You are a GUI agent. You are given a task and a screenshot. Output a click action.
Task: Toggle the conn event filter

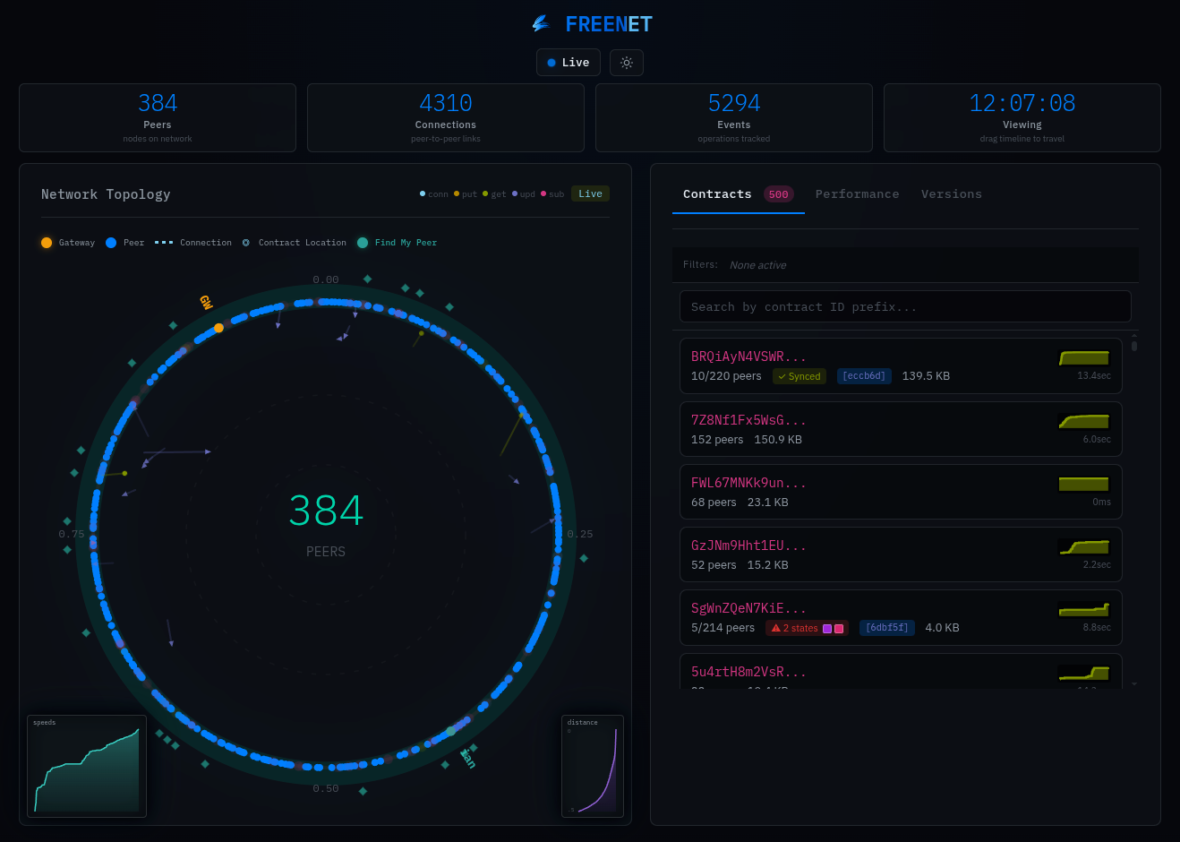(434, 194)
